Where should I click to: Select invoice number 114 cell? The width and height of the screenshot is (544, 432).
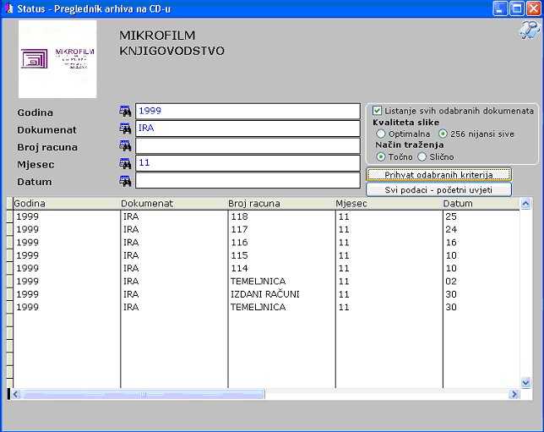point(282,268)
